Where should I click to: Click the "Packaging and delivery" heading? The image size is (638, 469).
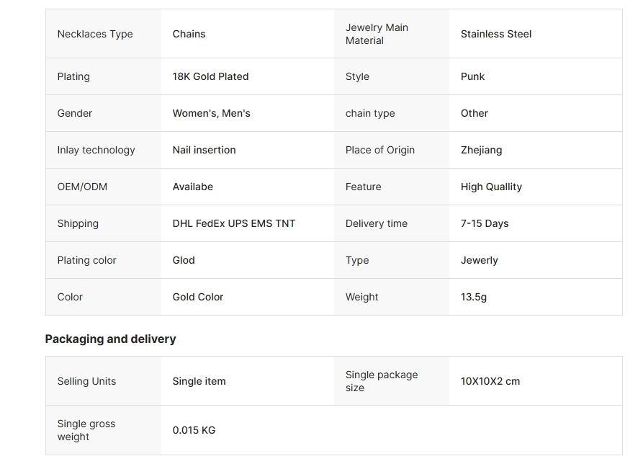(110, 339)
